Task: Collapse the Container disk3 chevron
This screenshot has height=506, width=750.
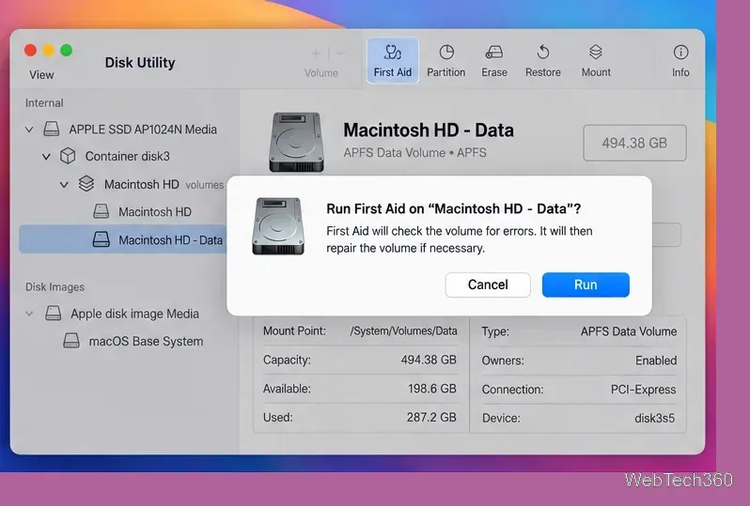Action: coord(46,156)
